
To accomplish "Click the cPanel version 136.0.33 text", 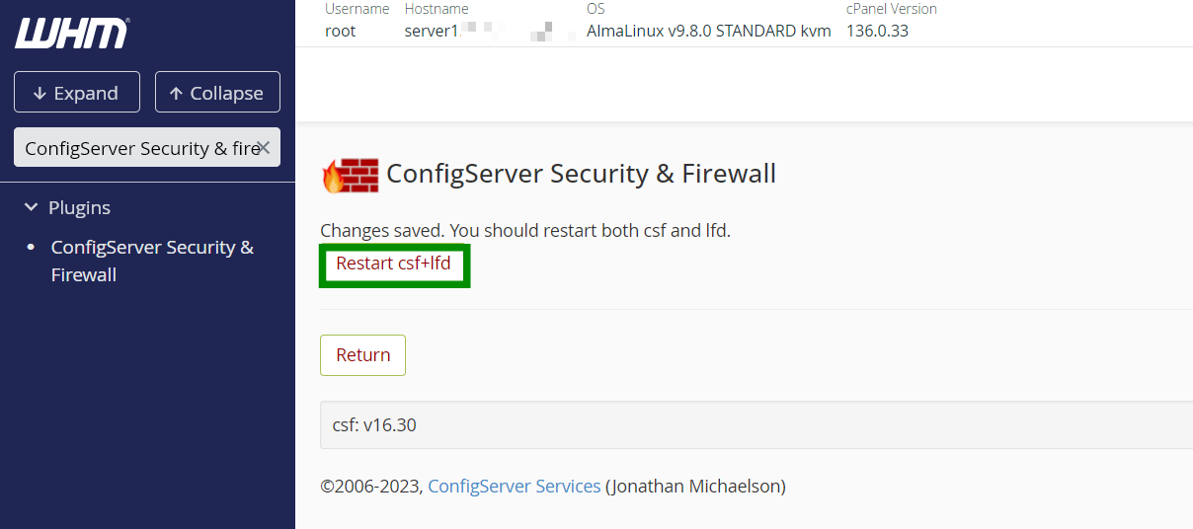I will click(877, 31).
